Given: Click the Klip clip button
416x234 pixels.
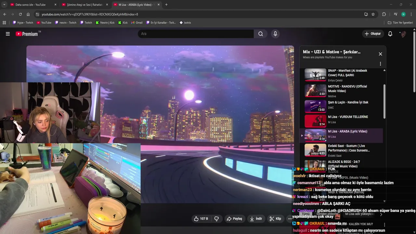Looking at the screenshot, I should coord(275,219).
